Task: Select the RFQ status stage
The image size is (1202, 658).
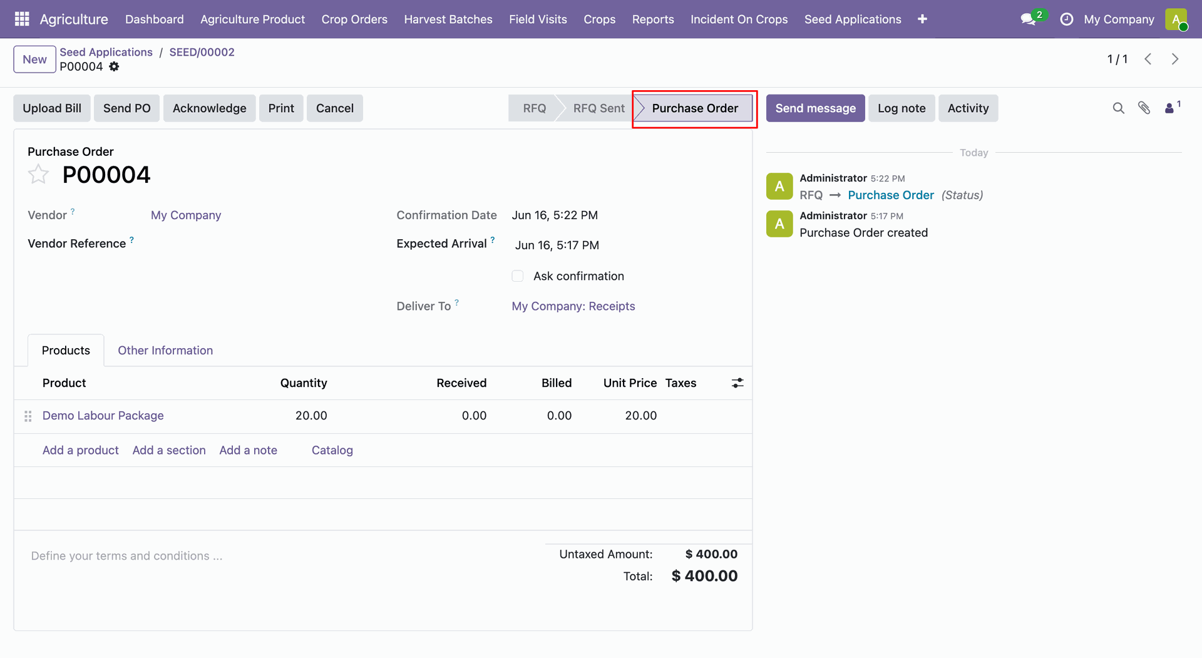Action: (534, 108)
